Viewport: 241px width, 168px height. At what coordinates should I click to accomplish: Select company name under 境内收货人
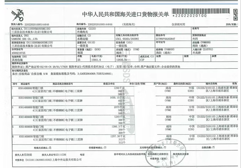tap(32, 32)
